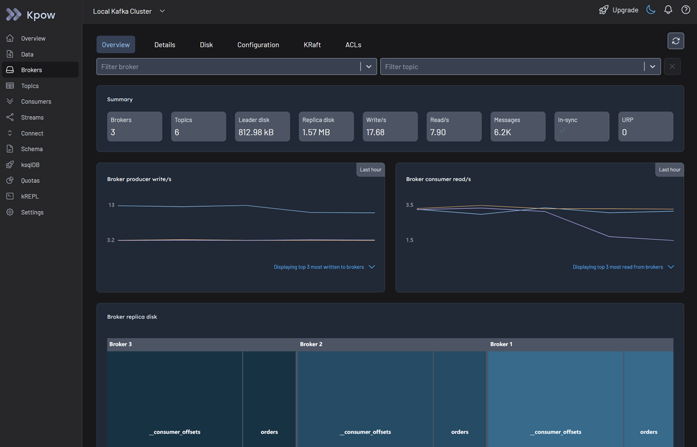This screenshot has height=447, width=697.
Task: Click the Streams share icon in sidebar
Action: (x=10, y=117)
